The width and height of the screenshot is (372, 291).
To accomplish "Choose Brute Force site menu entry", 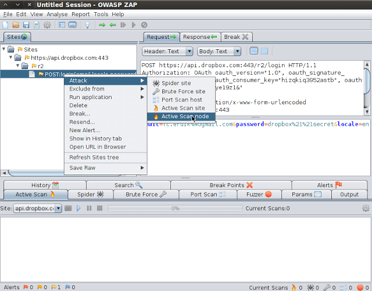I will (181, 92).
